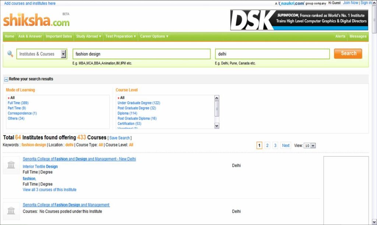Filter by Diploma (114)
Screen dimensions: 377x225
pyautogui.click(x=127, y=113)
